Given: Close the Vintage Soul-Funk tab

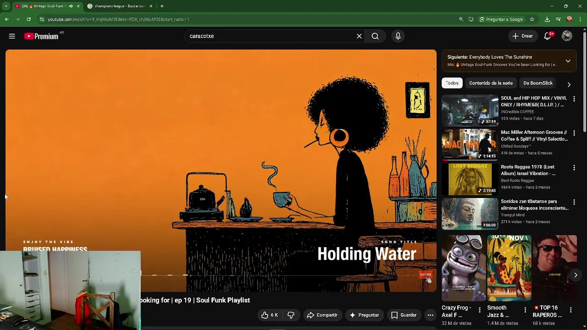Looking at the screenshot, I should 78,6.
